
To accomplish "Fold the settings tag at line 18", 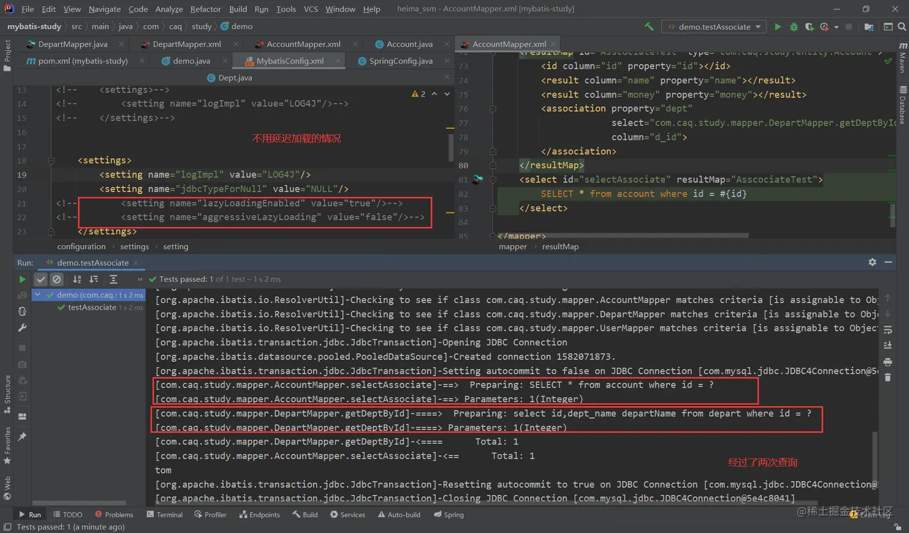I will pyautogui.click(x=51, y=160).
